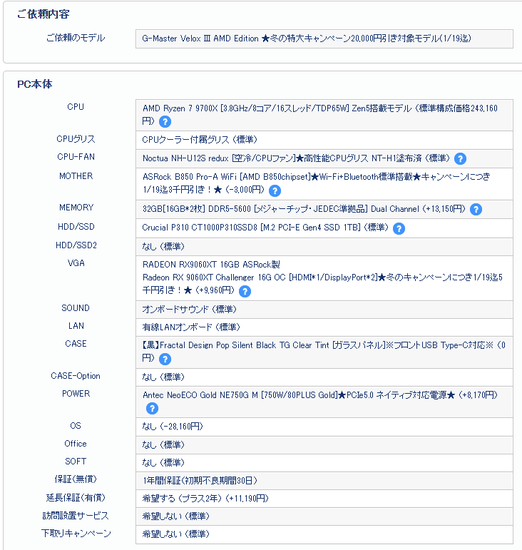Click the help icon for Fractal Design case

(x=165, y=359)
